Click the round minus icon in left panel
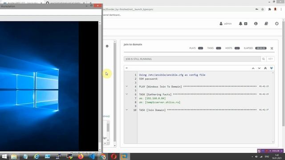 coord(107,46)
